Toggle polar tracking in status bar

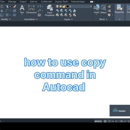(121, 121)
